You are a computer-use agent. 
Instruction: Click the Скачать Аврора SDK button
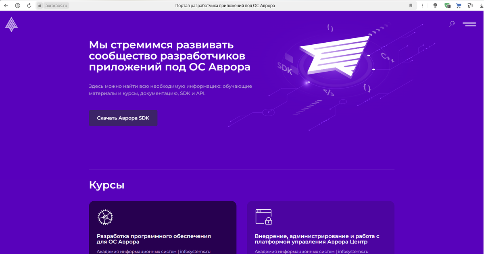pyautogui.click(x=123, y=118)
